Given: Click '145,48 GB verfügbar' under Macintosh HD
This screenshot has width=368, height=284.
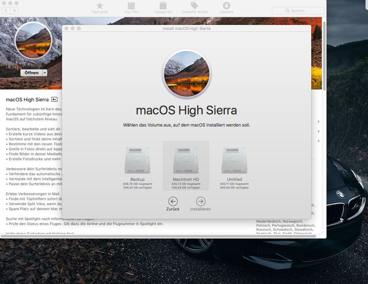Looking at the screenshot, I should point(186,188).
